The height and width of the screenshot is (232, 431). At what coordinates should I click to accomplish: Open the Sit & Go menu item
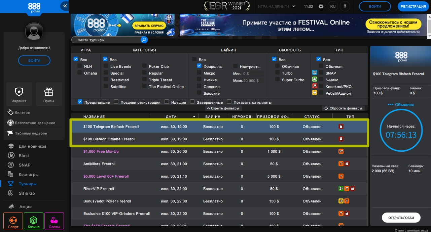point(22,193)
